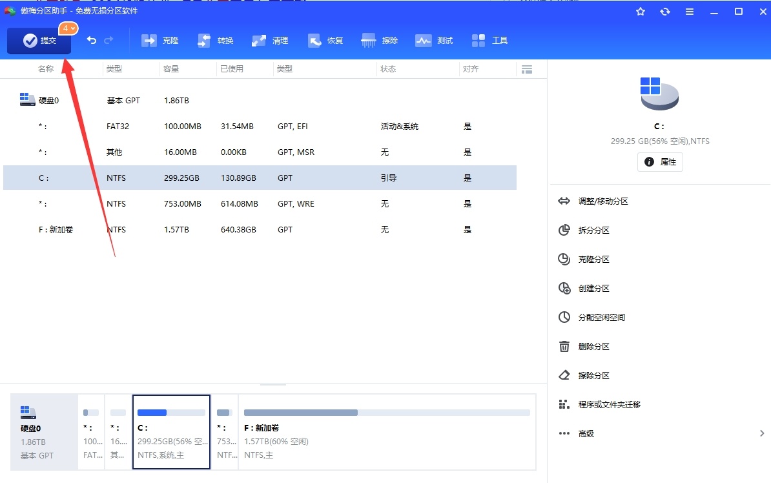The image size is (771, 483).
Task: Click the star favorite icon in title bar
Action: click(x=640, y=12)
